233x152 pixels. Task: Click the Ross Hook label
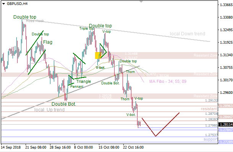coord(35,21)
